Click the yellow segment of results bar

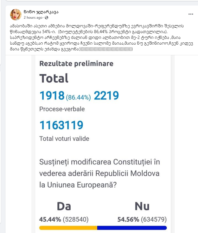coord(68,228)
